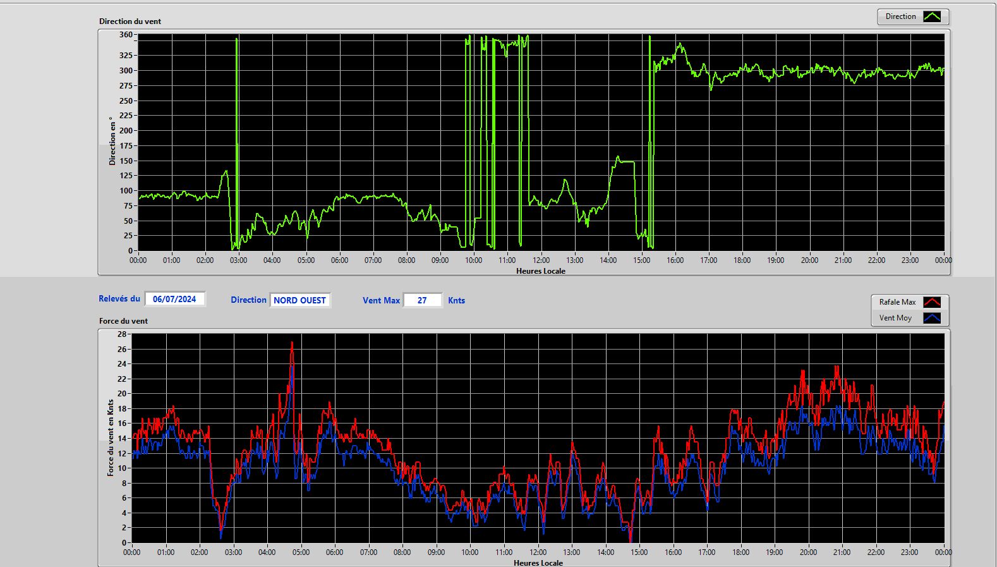997x567 pixels.
Task: Click 'Heures Locale' label under force chart
Action: [538, 563]
